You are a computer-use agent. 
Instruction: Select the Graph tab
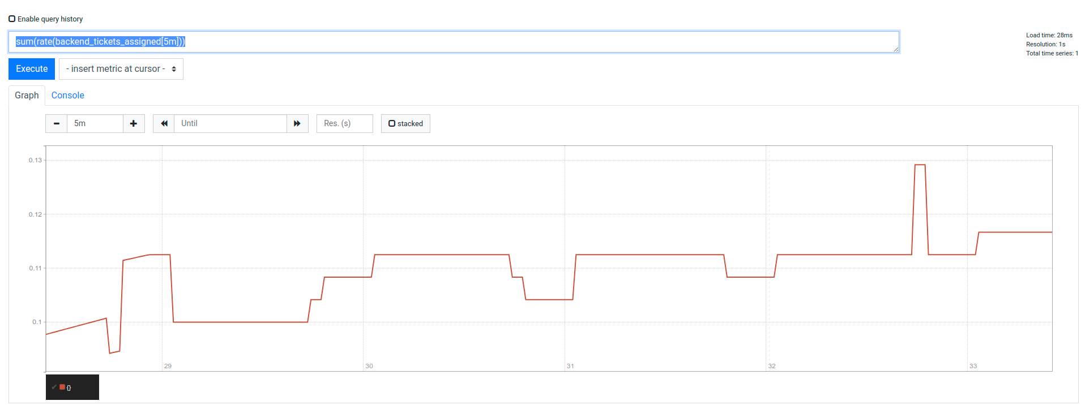[x=27, y=96]
